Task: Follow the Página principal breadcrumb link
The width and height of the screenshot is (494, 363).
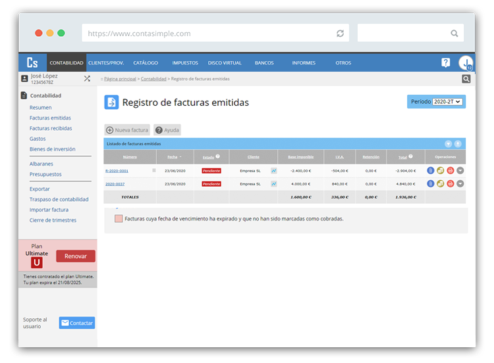Action: point(120,79)
